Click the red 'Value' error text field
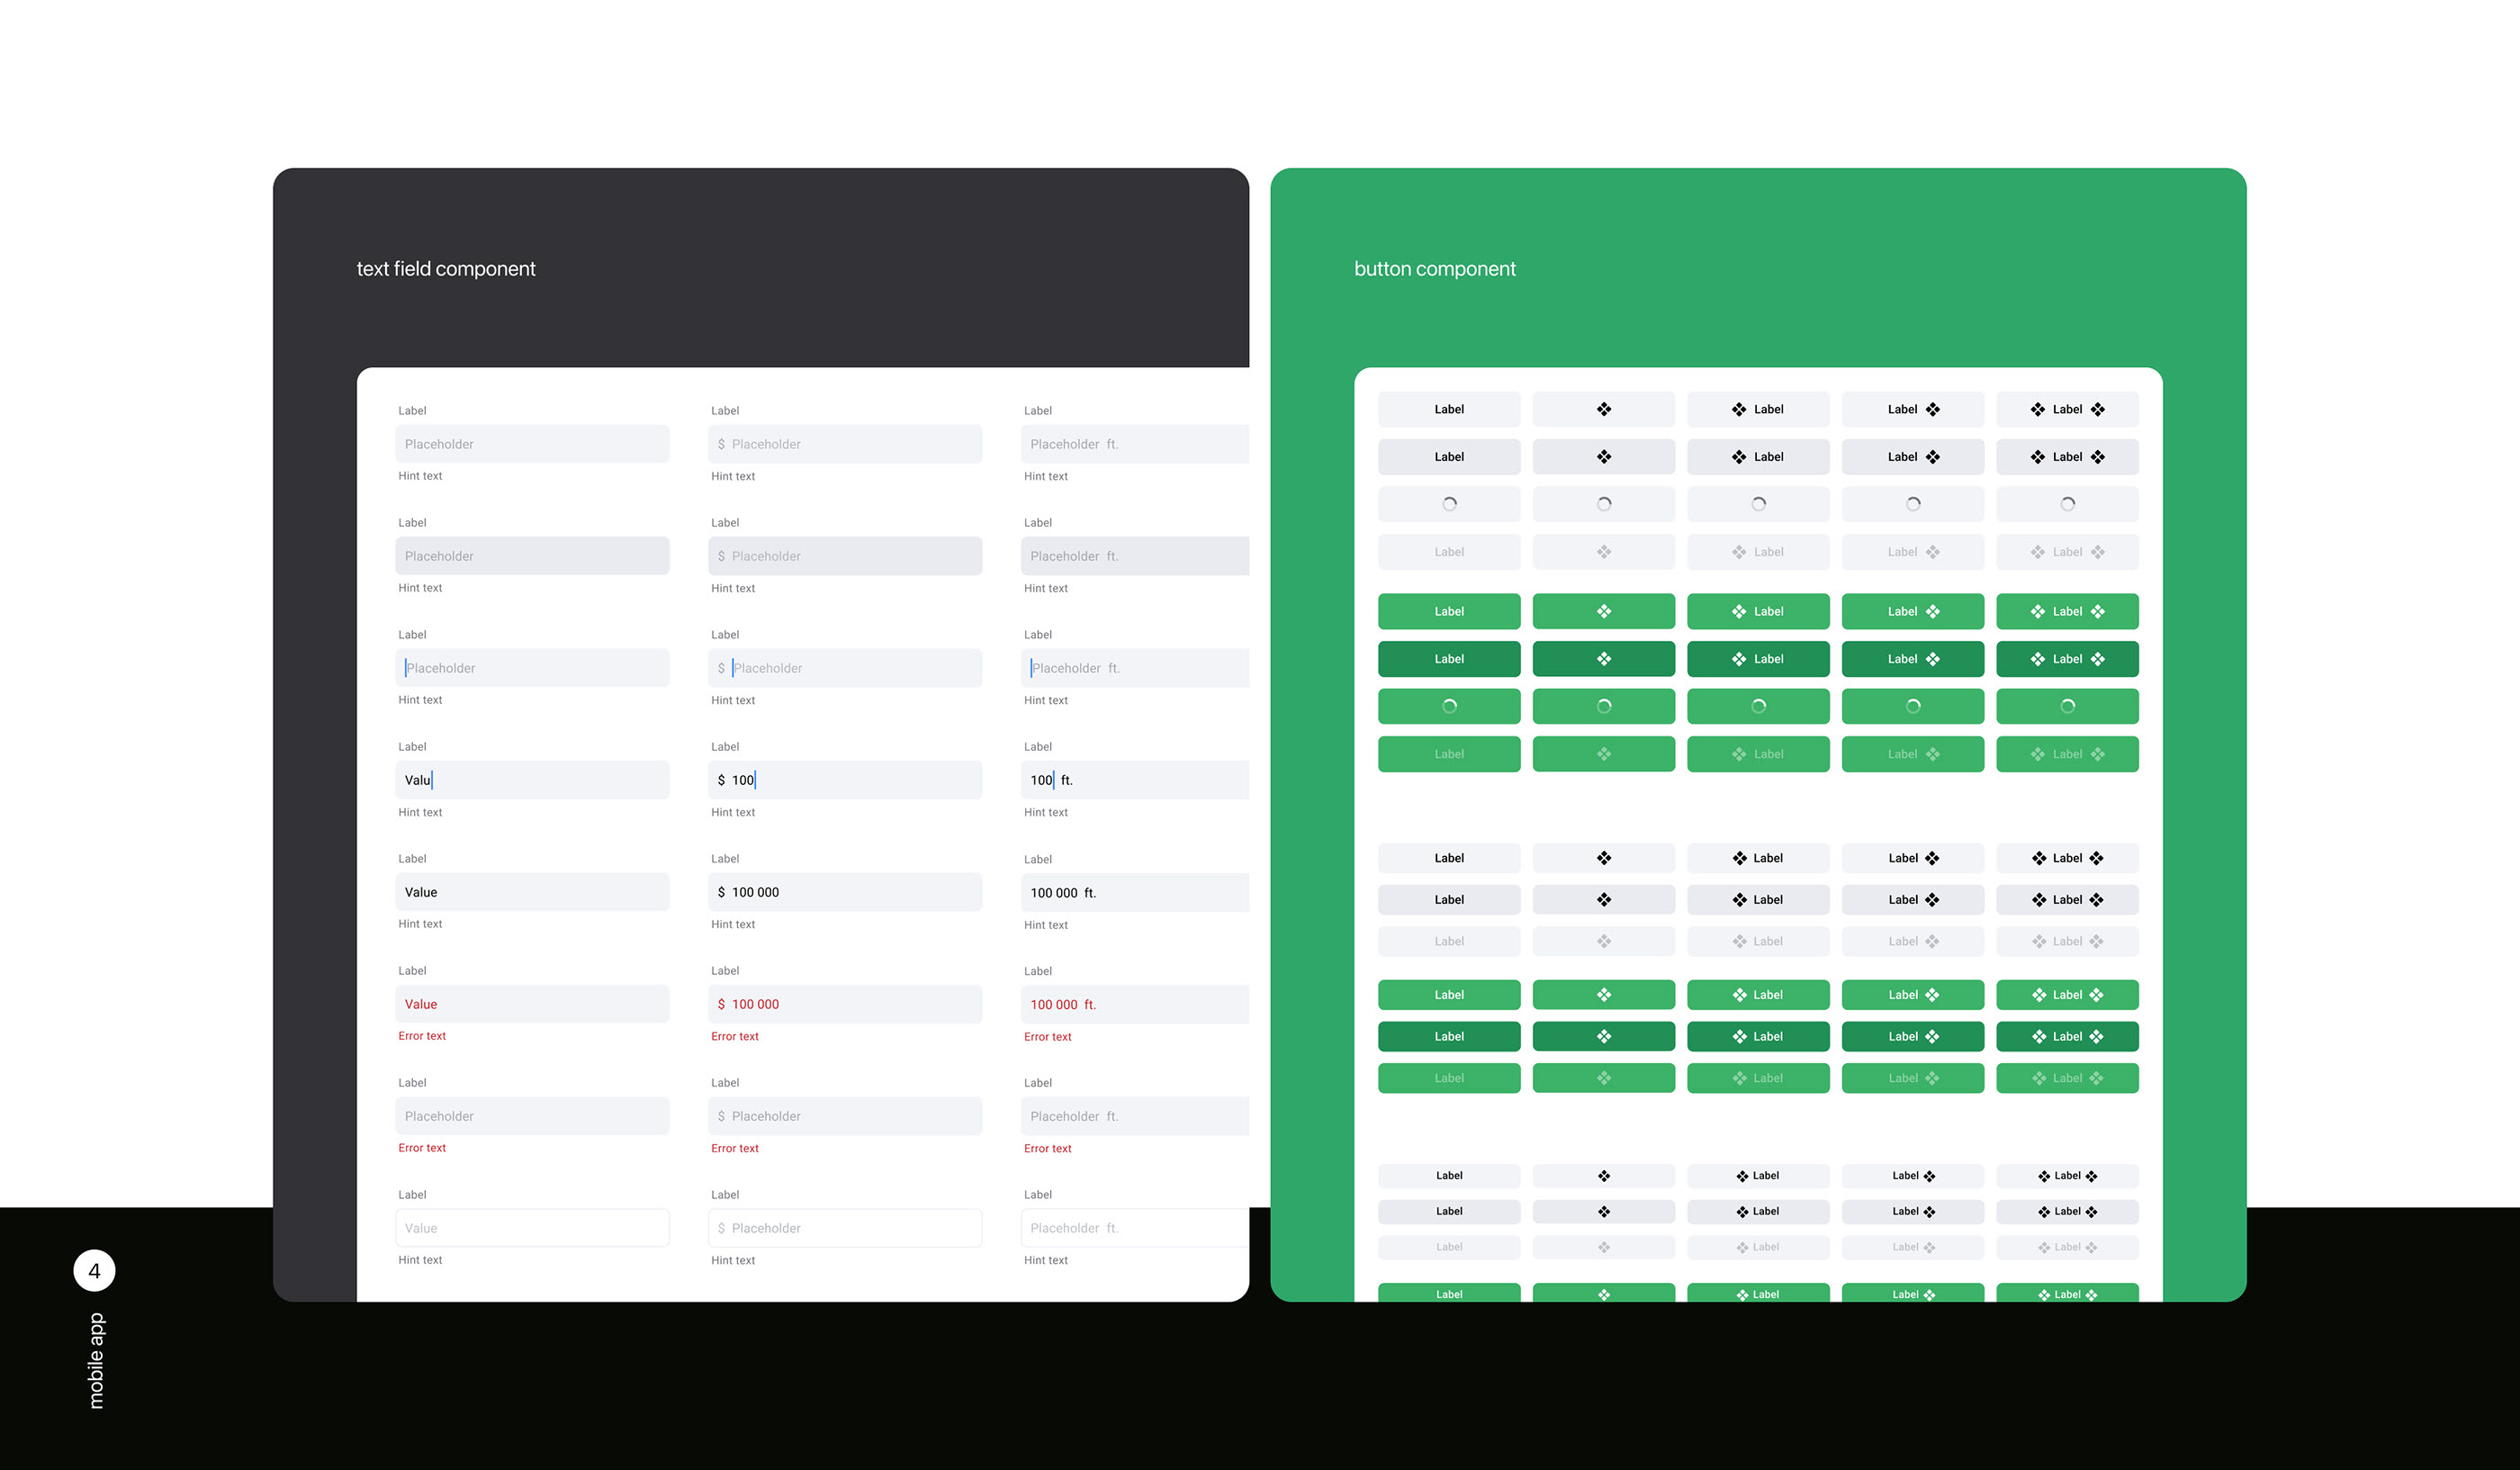The height and width of the screenshot is (1470, 2520). click(532, 1004)
